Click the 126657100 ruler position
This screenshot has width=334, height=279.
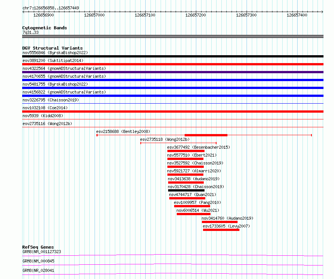pyautogui.click(x=145, y=15)
